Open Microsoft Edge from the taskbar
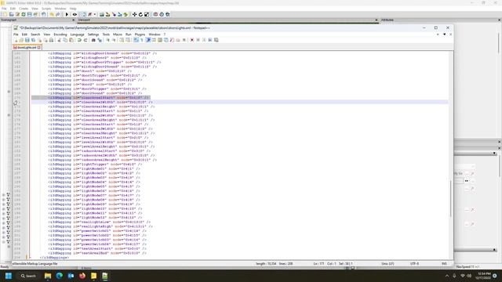Screen dimensions: 502x282 [60, 276]
